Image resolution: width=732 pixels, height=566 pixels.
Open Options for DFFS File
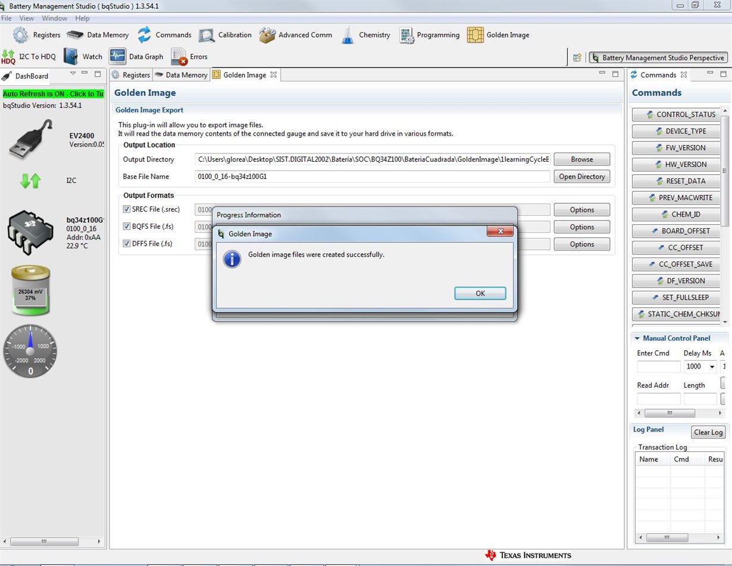click(581, 244)
